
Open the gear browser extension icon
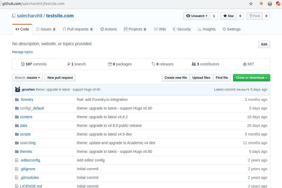click(270, 4)
